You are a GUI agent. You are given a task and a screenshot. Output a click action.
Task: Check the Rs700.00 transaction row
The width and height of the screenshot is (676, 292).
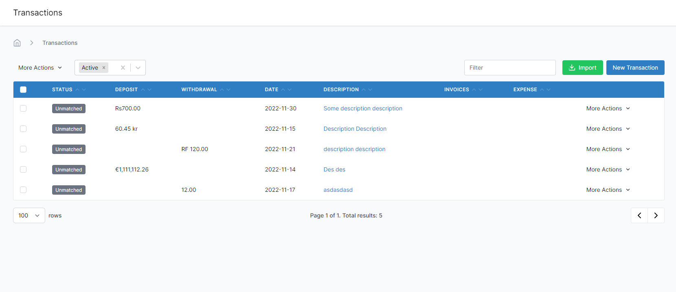23,108
